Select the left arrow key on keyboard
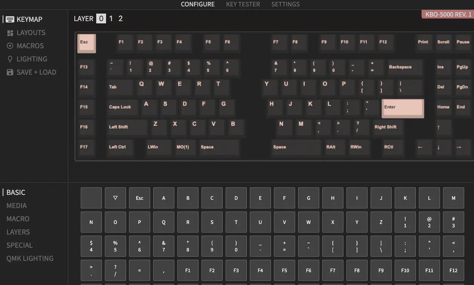The image size is (474, 285). click(423, 147)
